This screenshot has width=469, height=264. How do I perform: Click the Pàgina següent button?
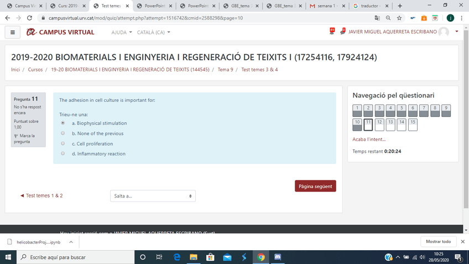coord(315,186)
